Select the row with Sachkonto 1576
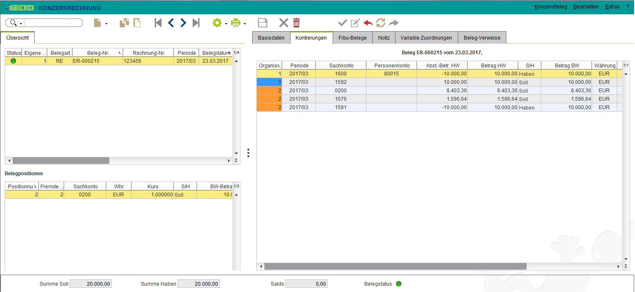Viewport: 635px width, 292px height. click(439, 99)
